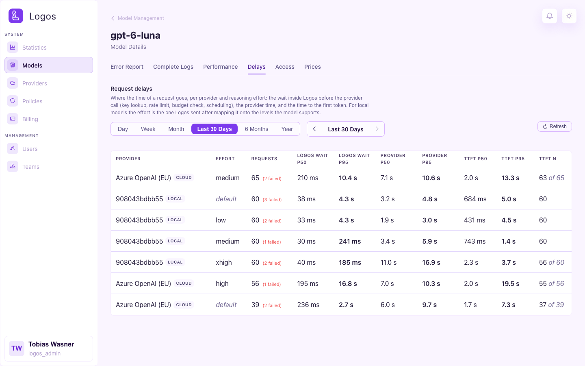
Task: Select the 6 Months time range
Action: [257, 129]
